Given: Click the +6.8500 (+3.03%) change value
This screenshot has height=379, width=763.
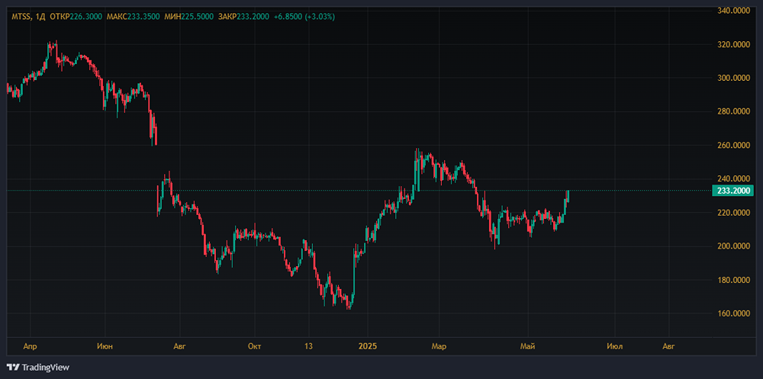Looking at the screenshot, I should tap(307, 16).
